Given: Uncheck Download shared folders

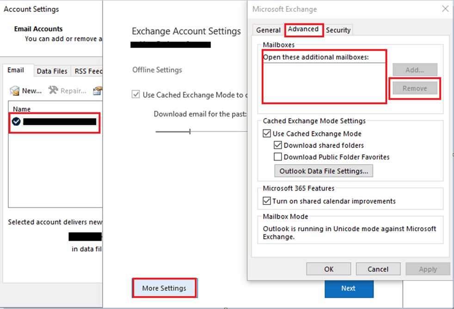Looking at the screenshot, I should (x=278, y=145).
